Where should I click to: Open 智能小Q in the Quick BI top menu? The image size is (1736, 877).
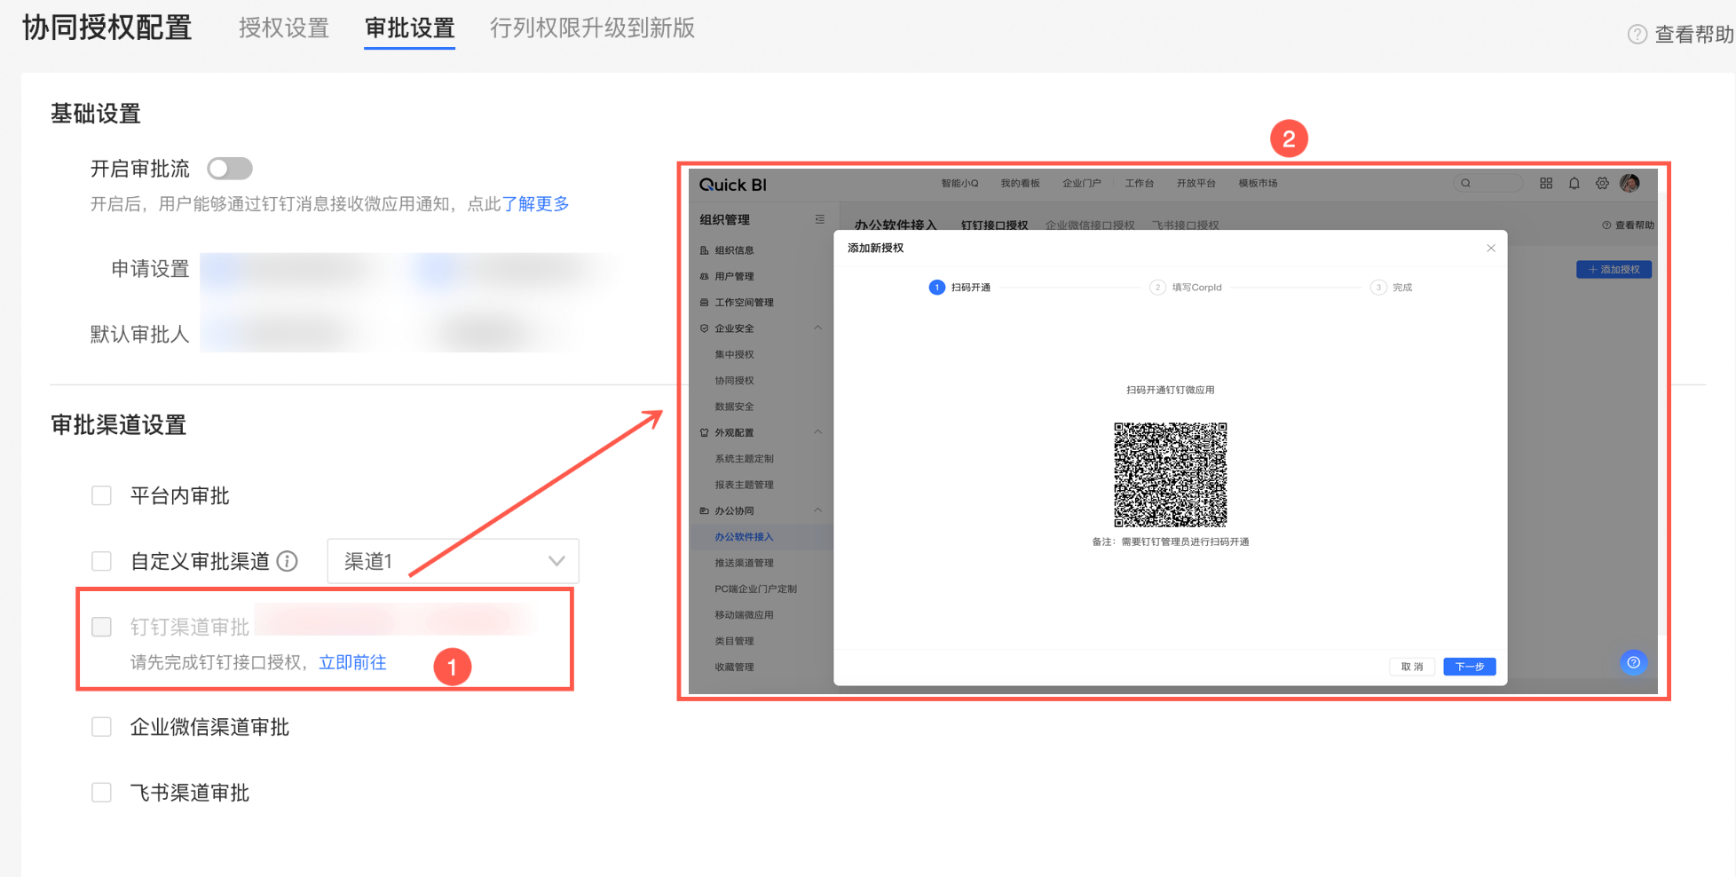[x=959, y=184]
